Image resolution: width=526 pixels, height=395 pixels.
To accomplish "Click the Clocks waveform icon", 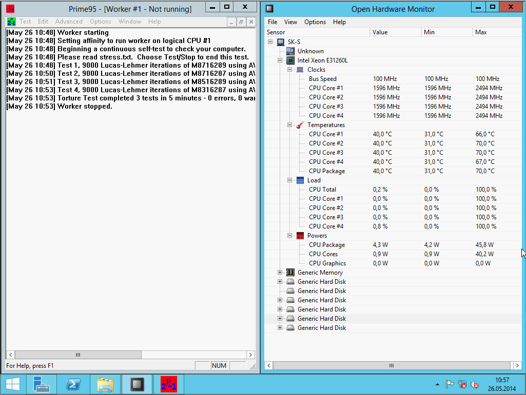I will tap(300, 70).
